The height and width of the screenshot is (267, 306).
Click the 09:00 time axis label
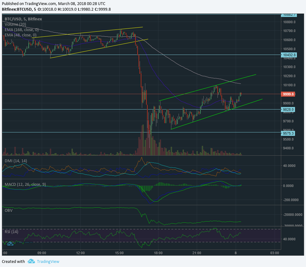click(42, 253)
